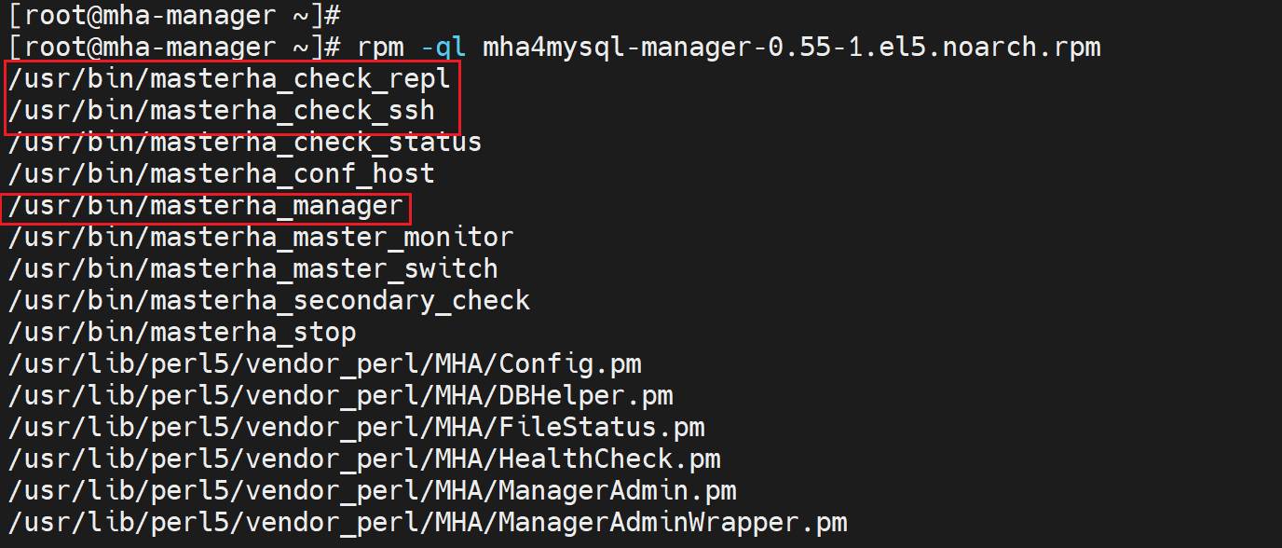Image resolution: width=1282 pixels, height=548 pixels.
Task: Click the rpm command word
Action: click(x=380, y=47)
